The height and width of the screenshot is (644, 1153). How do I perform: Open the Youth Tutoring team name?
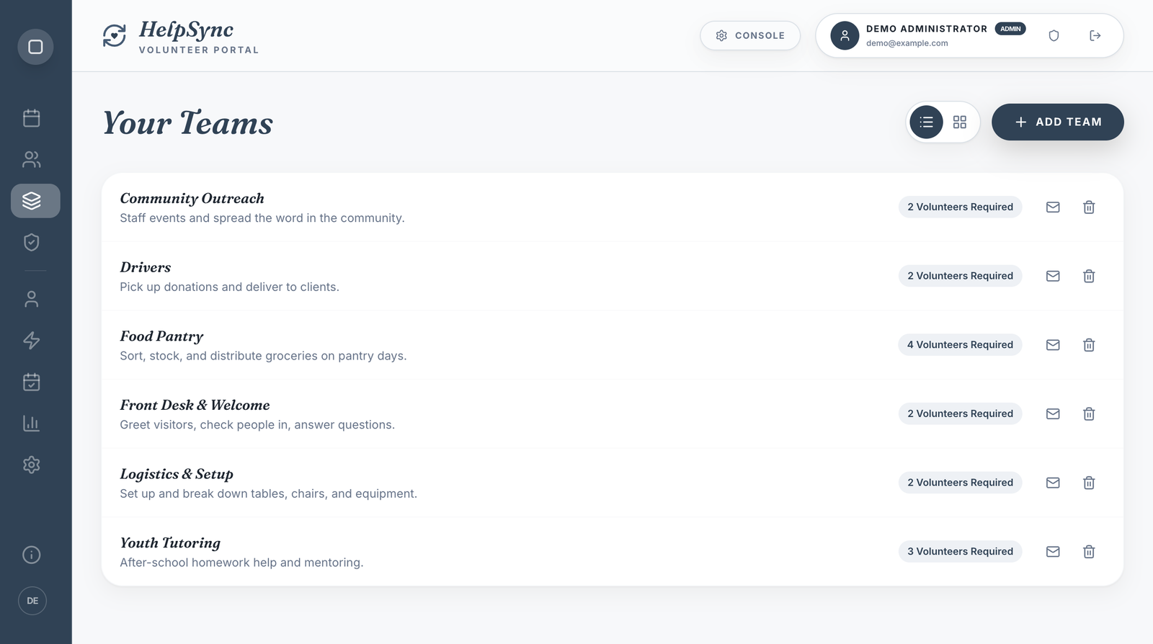[170, 543]
